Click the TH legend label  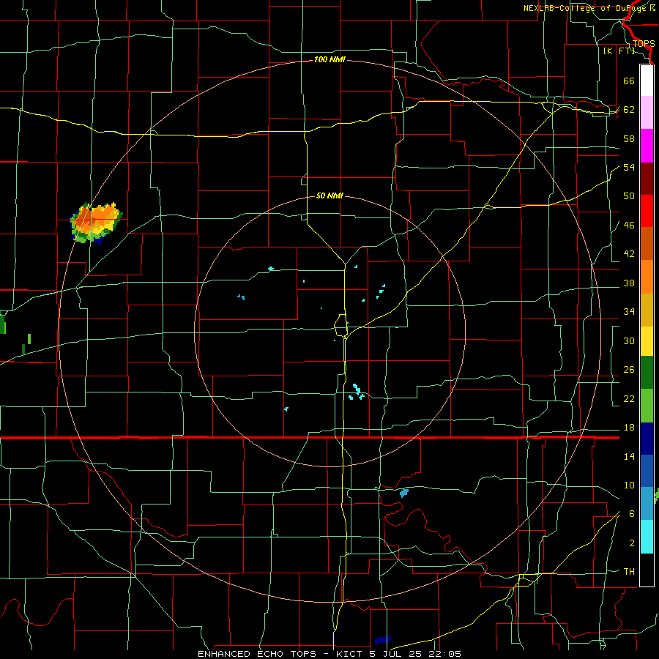point(629,572)
